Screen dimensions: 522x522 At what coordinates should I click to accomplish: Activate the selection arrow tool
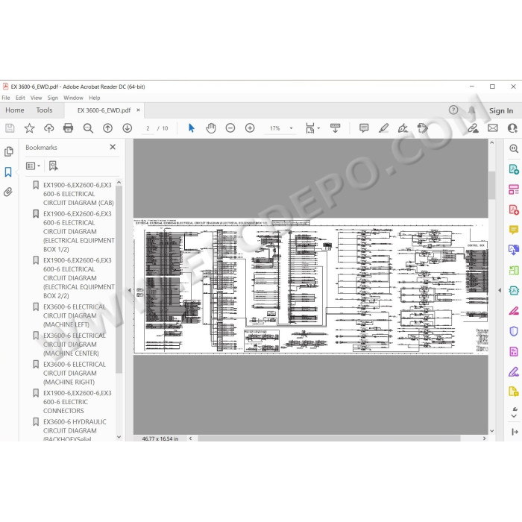tap(192, 128)
